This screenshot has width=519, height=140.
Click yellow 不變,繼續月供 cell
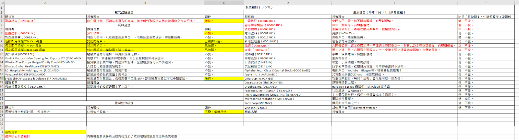(x=224, y=112)
